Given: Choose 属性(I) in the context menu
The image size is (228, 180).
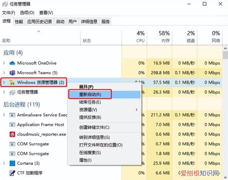Looking at the screenshot, I should (105, 160).
